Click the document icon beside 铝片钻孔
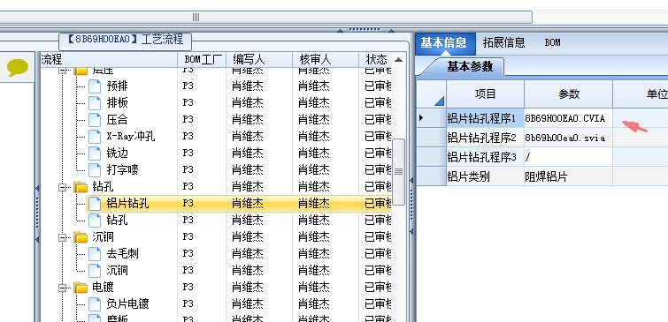The height and width of the screenshot is (322, 668). tap(95, 204)
